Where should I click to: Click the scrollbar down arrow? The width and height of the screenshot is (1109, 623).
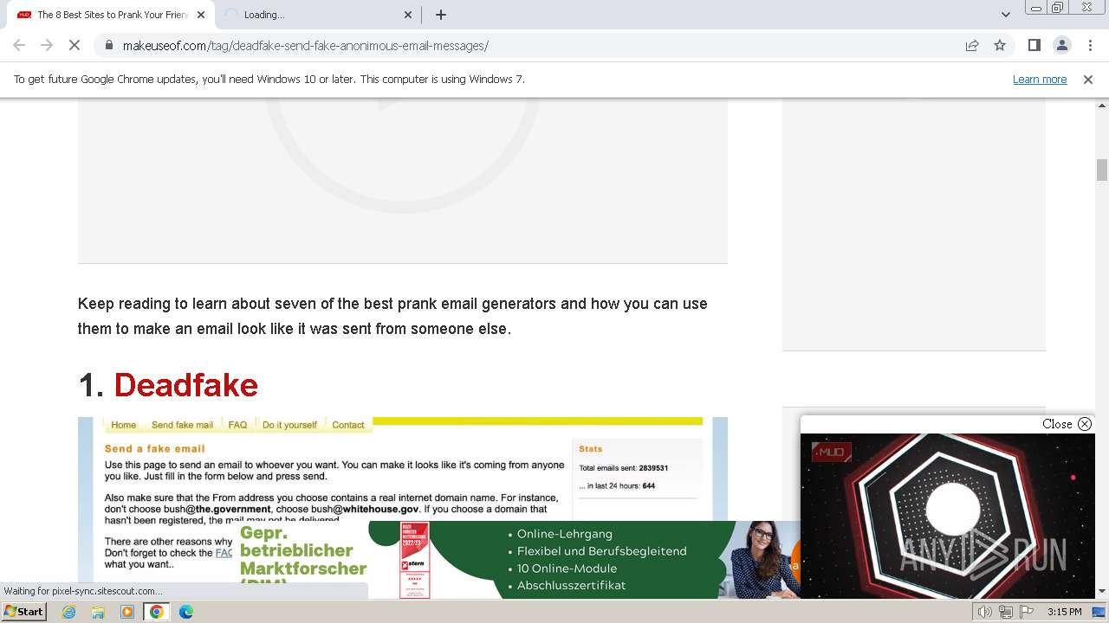(1102, 591)
